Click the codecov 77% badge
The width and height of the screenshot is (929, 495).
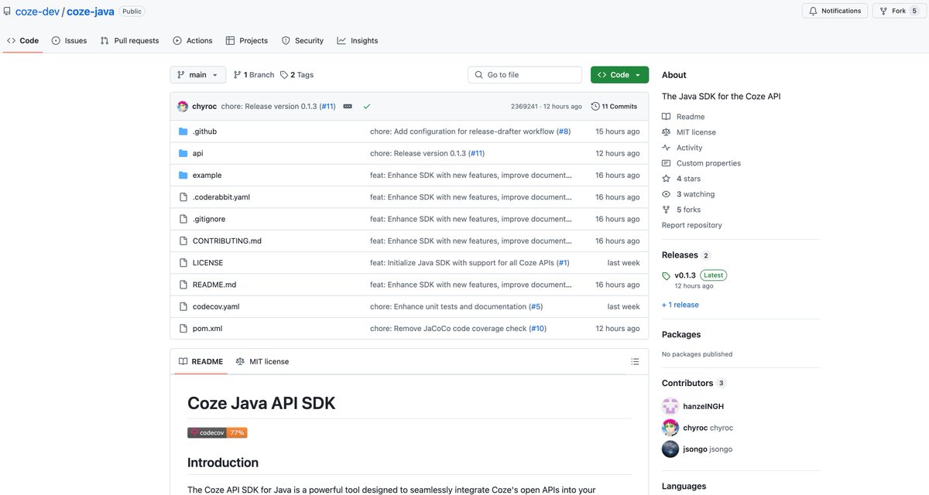[x=218, y=432]
